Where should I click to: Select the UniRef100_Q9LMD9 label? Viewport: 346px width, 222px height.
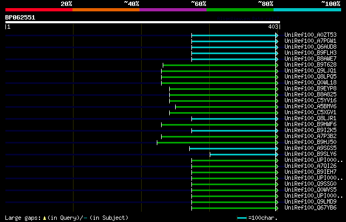(310, 202)
